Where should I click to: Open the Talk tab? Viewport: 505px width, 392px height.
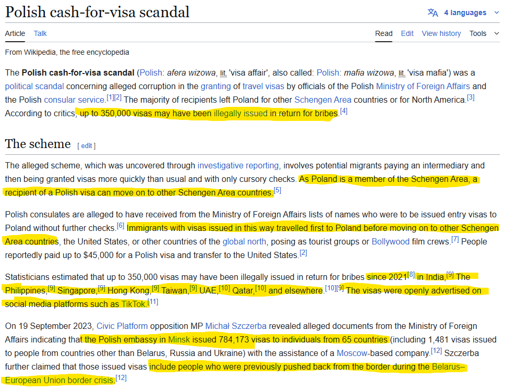point(40,33)
